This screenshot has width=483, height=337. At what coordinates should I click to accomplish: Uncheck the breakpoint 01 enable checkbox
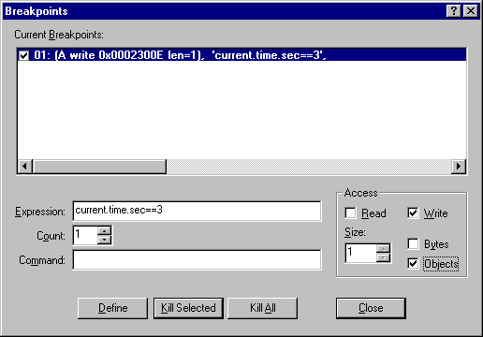(x=23, y=55)
